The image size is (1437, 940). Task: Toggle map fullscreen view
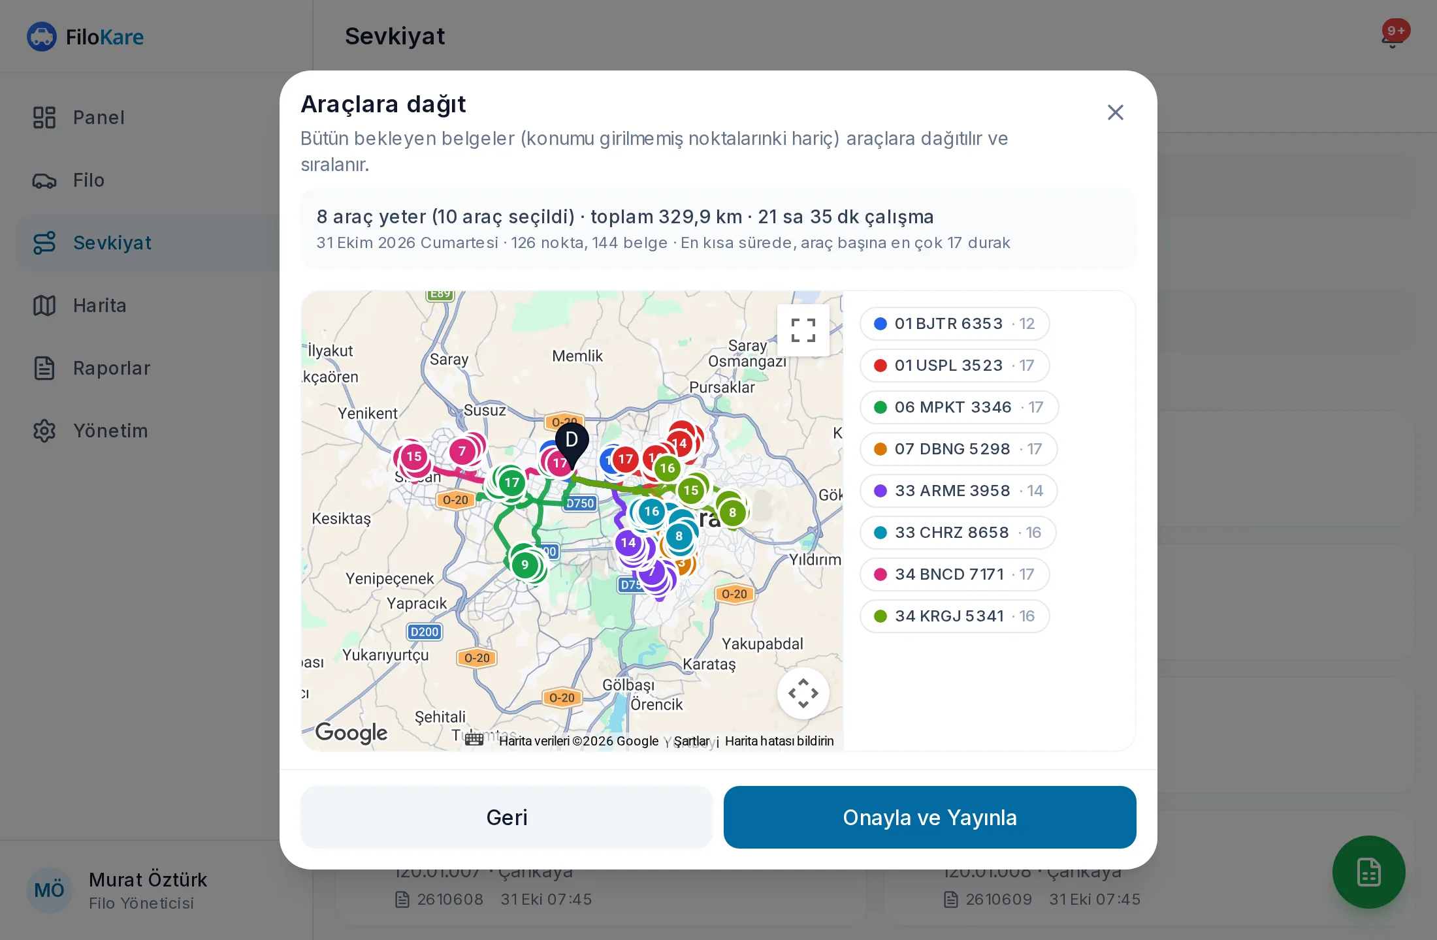[803, 330]
